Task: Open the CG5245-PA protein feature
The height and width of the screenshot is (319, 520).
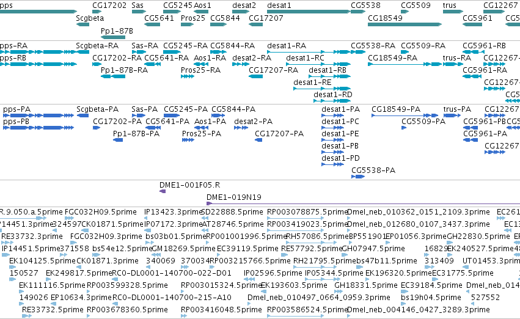Action: [x=172, y=116]
